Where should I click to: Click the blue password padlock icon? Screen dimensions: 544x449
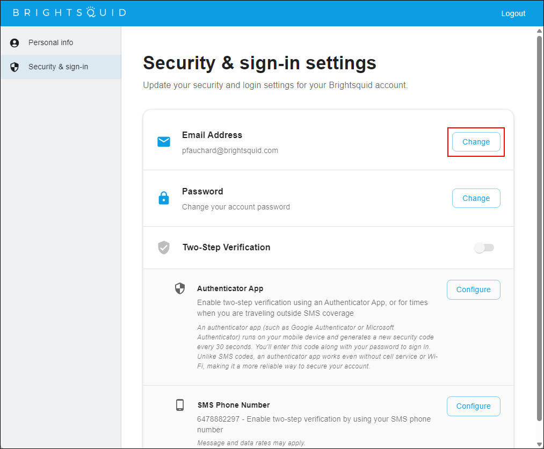[x=164, y=198]
